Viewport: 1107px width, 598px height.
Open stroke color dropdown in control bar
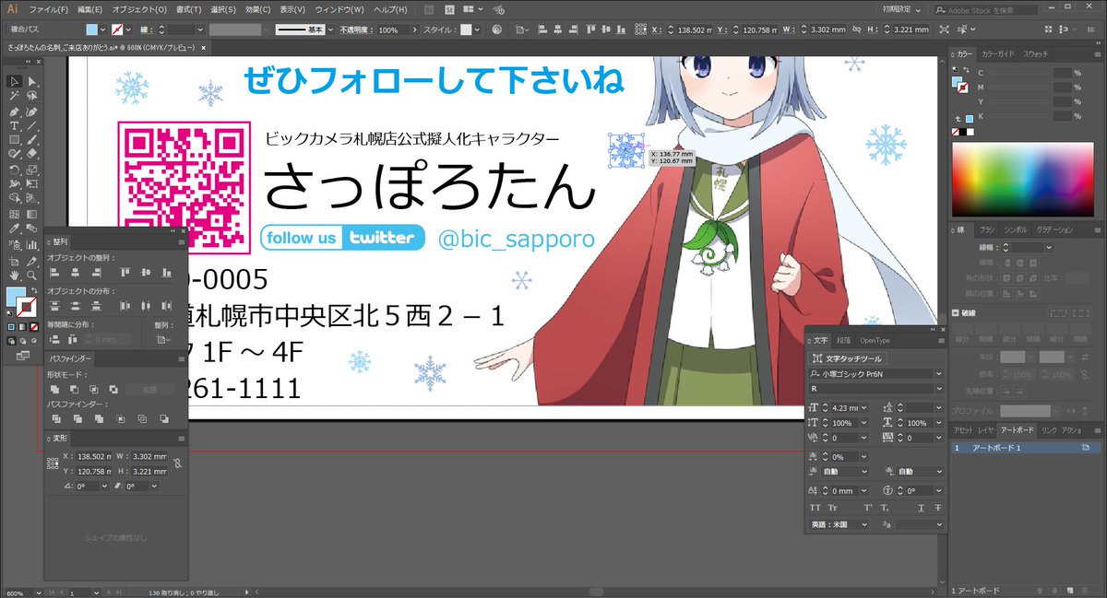point(128,29)
